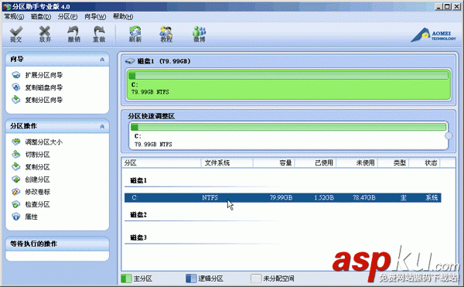Screen dimensions: 464x287
Task: Click the 复制磁盘向导 icon in sidebar
Action: [16, 87]
